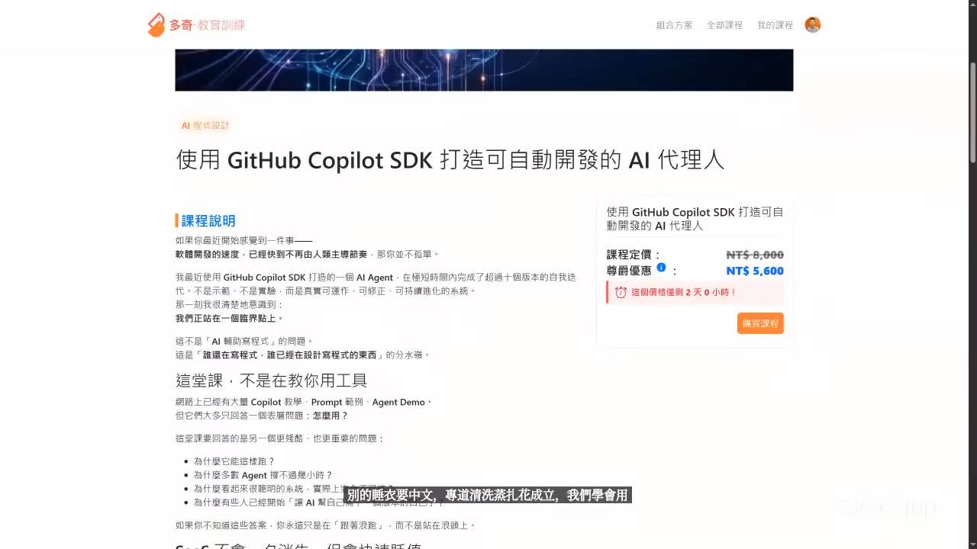Click the AI 程式設計 category tag
The width and height of the screenshot is (977, 549).
tap(205, 125)
